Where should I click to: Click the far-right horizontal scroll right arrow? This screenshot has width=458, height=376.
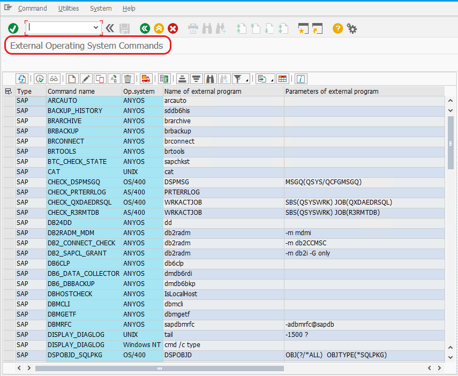(439, 368)
